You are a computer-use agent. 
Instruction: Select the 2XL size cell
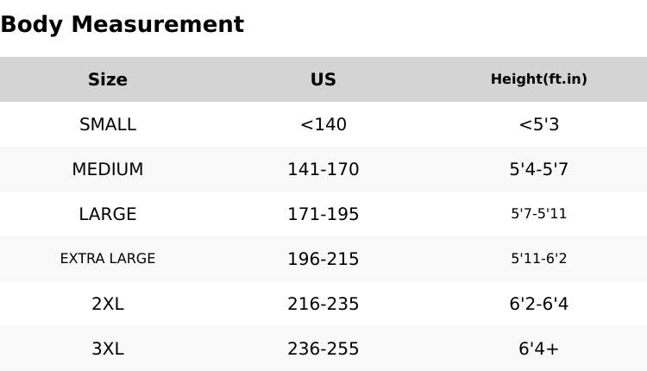click(x=108, y=304)
